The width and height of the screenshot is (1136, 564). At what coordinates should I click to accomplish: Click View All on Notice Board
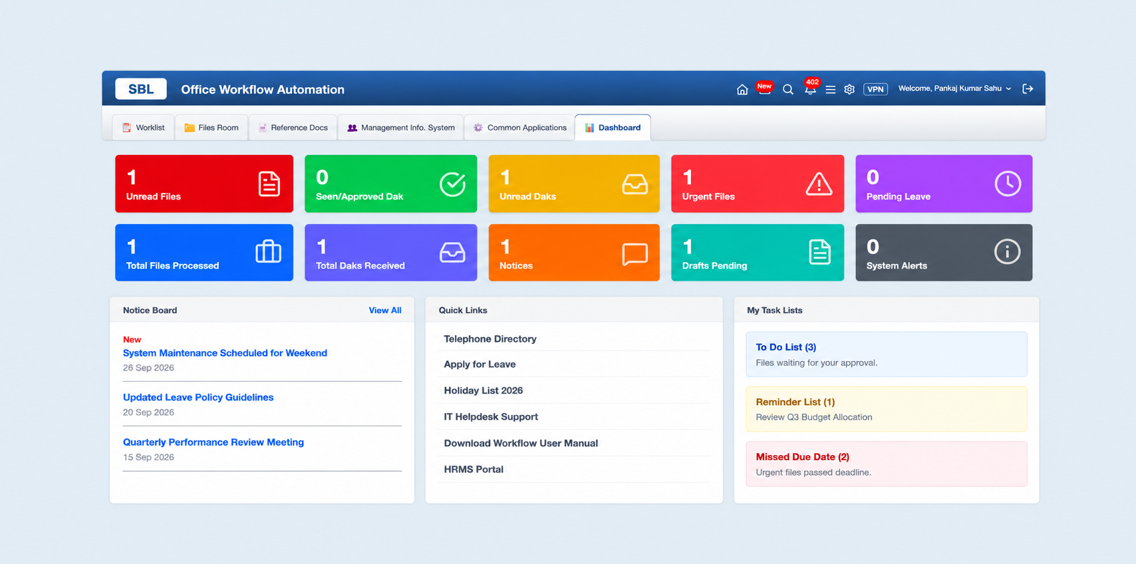click(385, 311)
